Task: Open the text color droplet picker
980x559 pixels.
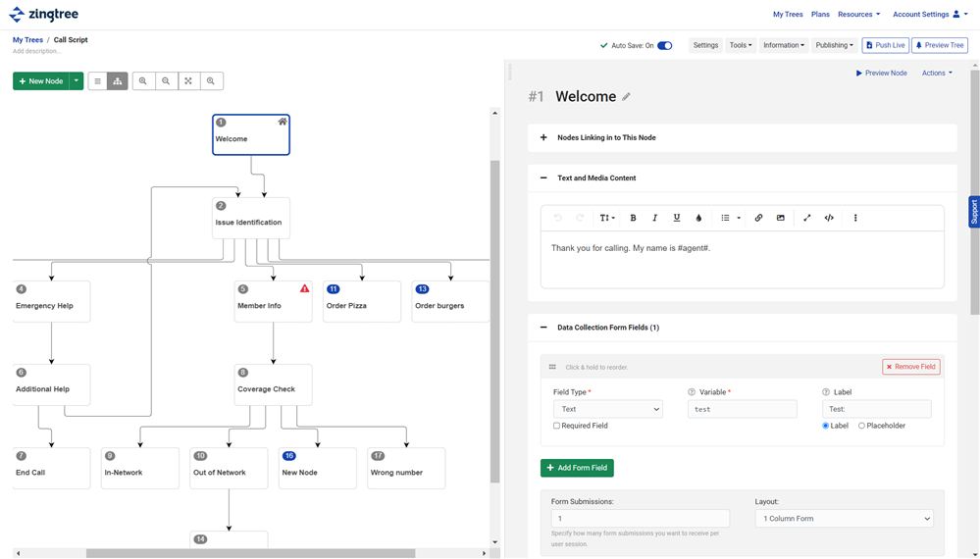Action: point(698,218)
